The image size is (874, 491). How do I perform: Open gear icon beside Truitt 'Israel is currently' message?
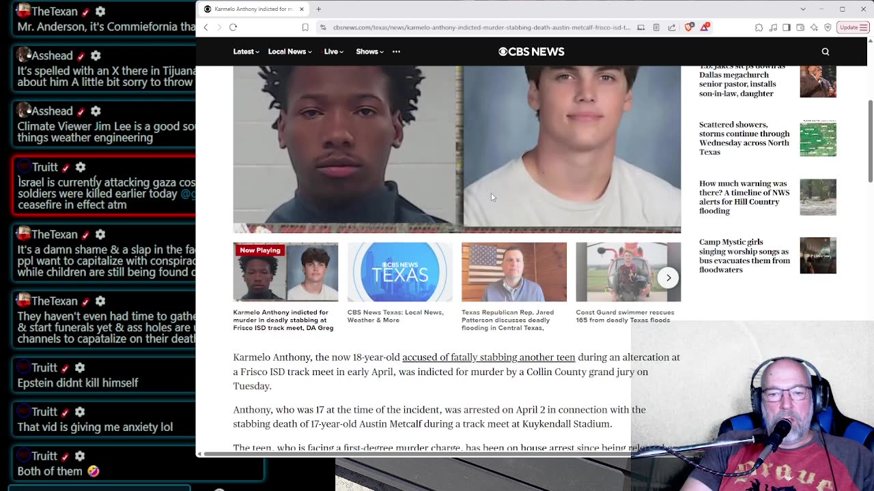pos(81,167)
